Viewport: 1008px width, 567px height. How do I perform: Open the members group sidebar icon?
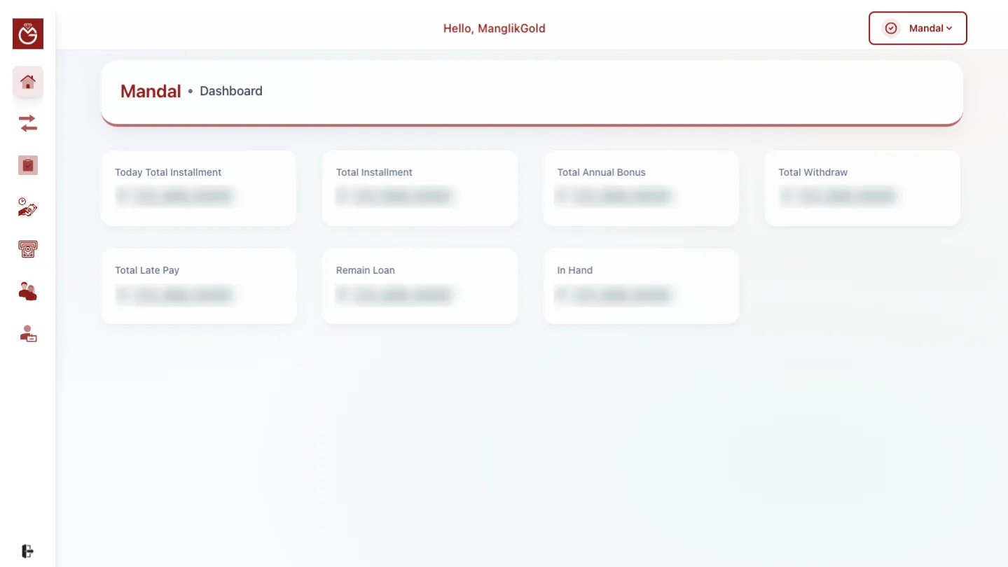point(28,291)
